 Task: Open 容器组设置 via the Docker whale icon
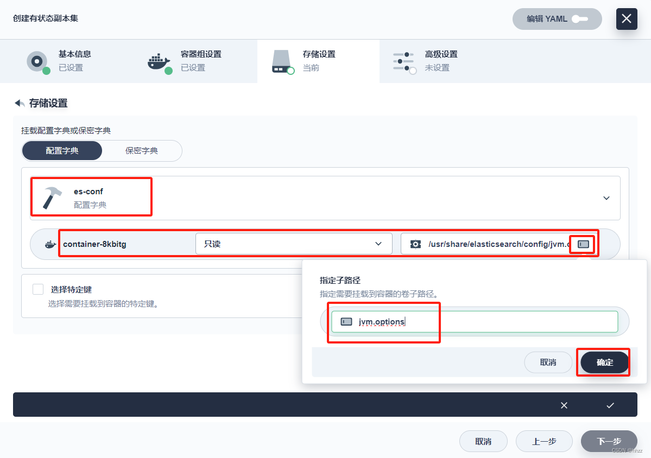click(x=159, y=61)
